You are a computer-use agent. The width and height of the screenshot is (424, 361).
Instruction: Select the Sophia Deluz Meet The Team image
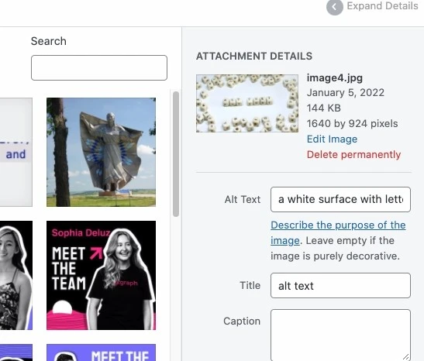click(101, 275)
